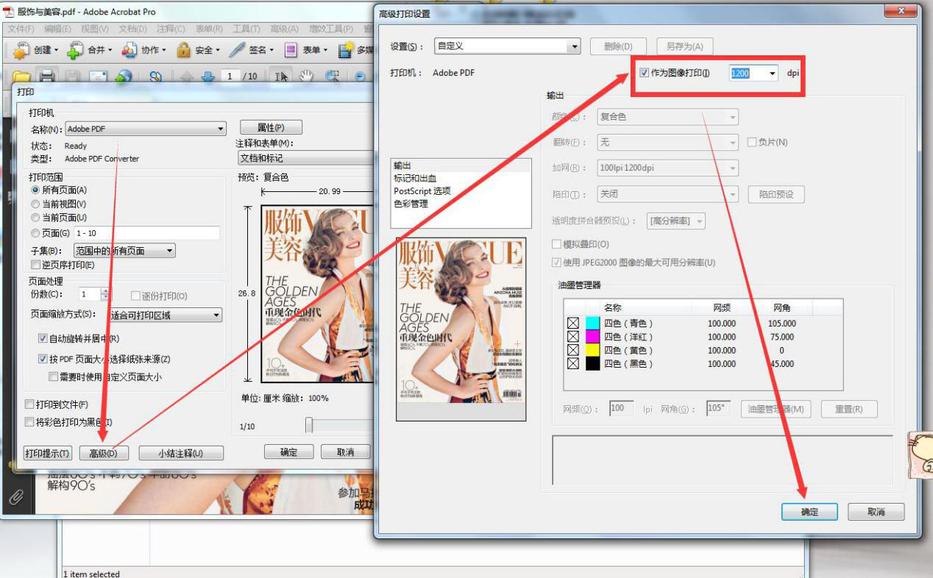Select the 当前页面(U) radio button

pyautogui.click(x=35, y=218)
